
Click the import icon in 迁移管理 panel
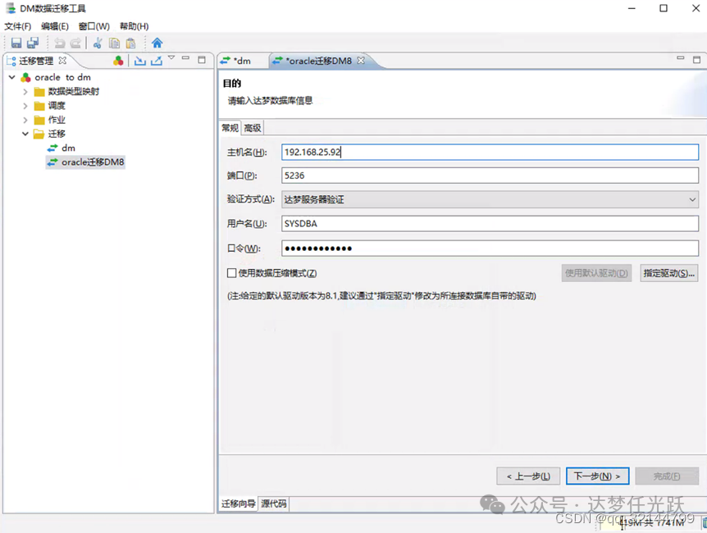(x=140, y=61)
